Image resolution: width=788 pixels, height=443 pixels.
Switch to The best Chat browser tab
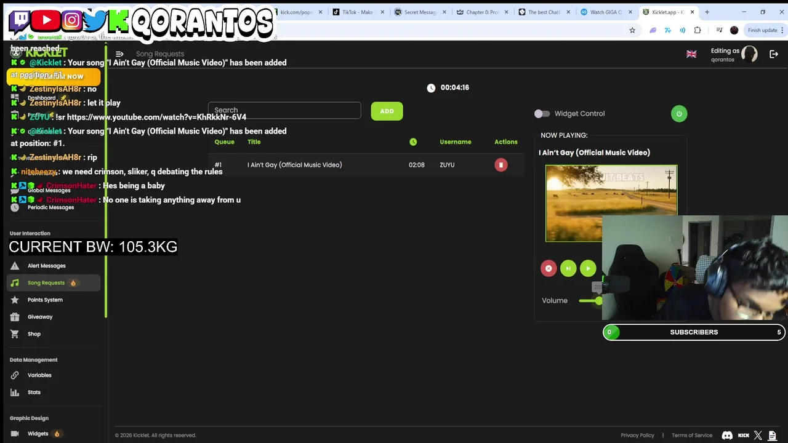[x=544, y=12]
